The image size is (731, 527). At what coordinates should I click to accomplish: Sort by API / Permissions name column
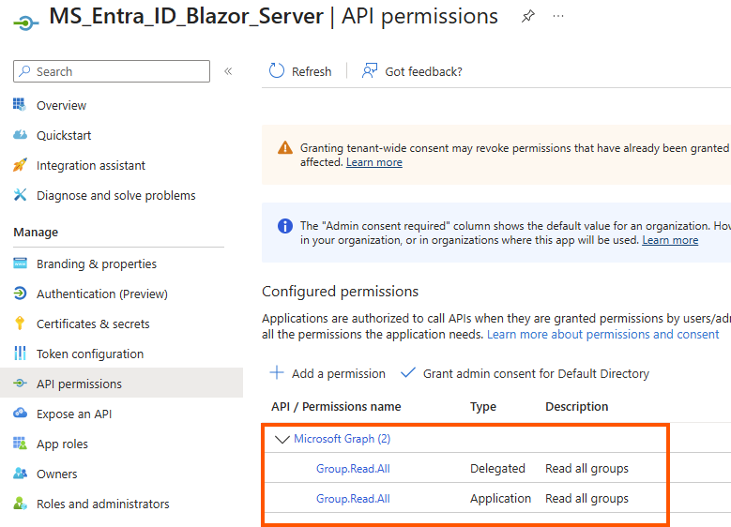point(336,407)
